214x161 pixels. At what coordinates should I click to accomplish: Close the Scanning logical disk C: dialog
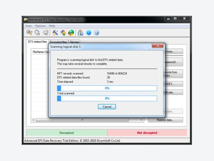(158, 46)
